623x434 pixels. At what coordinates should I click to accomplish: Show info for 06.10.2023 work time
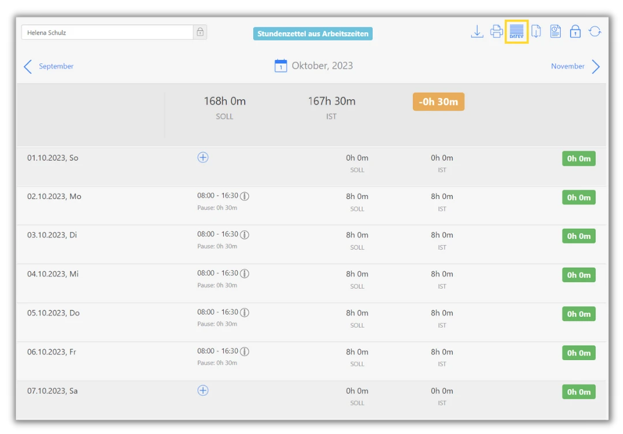[x=245, y=351]
